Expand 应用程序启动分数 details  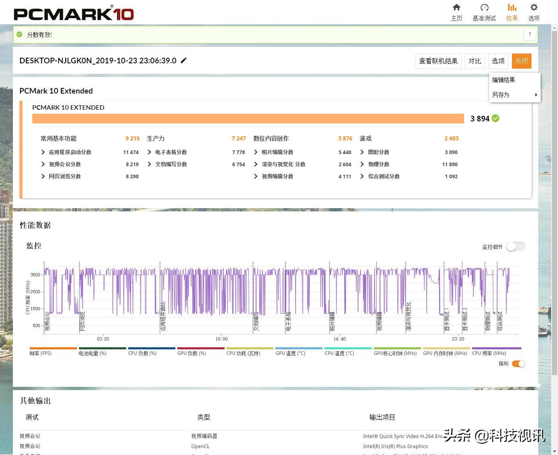[43, 152]
